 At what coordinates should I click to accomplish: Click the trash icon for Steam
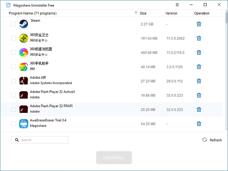tap(198, 24)
